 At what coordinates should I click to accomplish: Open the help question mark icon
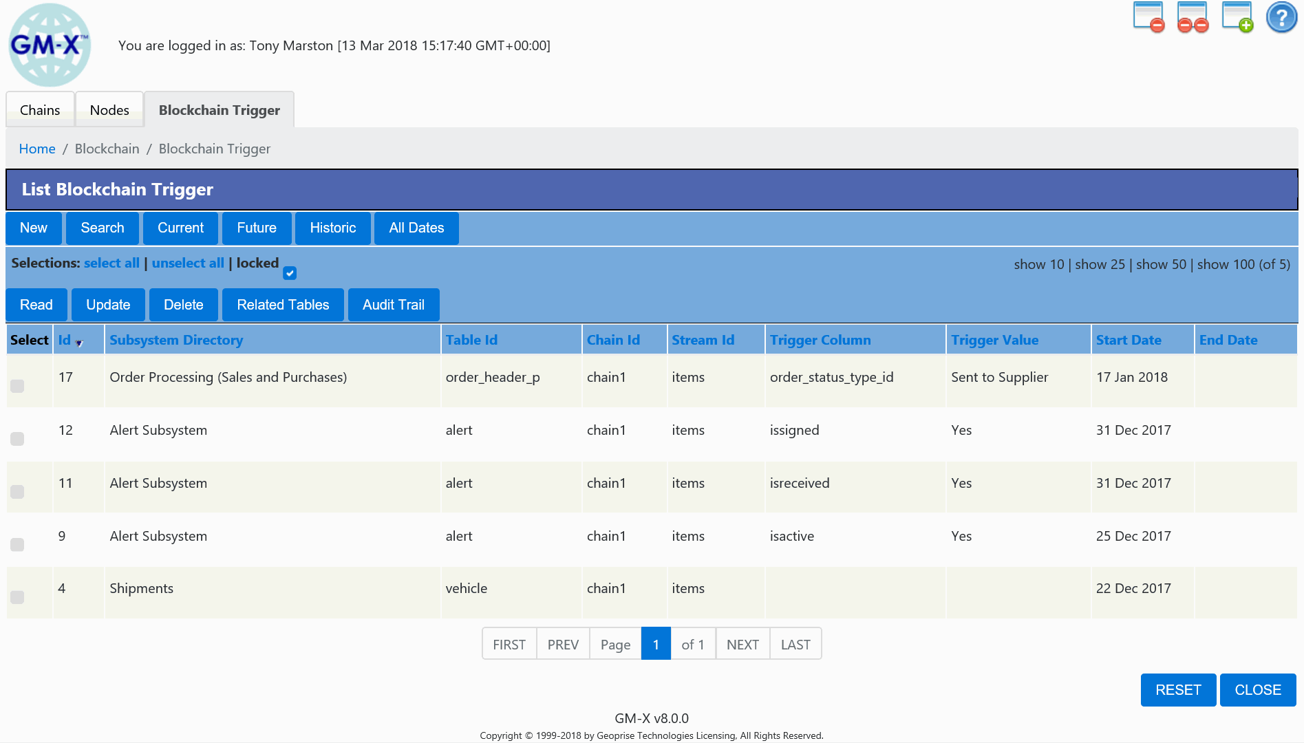pos(1281,17)
